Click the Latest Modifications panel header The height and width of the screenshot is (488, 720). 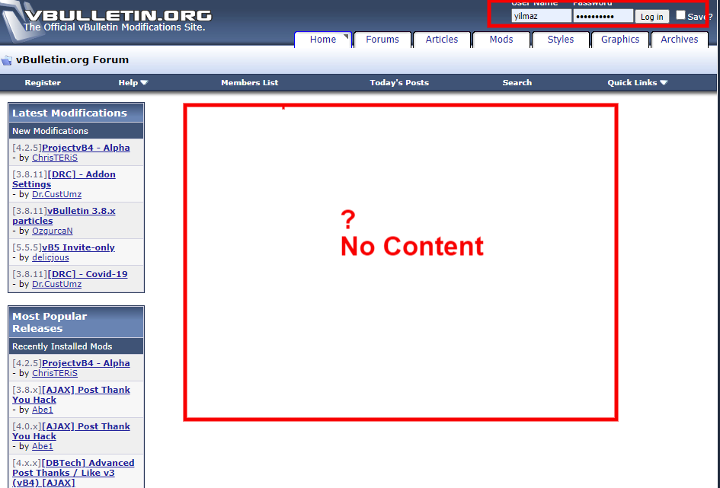[x=76, y=113]
